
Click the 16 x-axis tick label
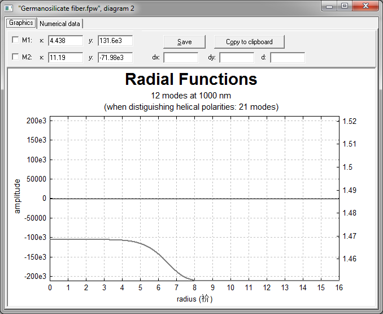(x=339, y=287)
